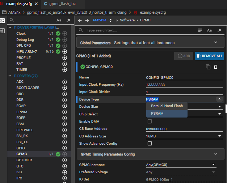Screen dimensions: 227x183
Task: Switch to gpmc_flash_io.c tab
Action: 63,4
